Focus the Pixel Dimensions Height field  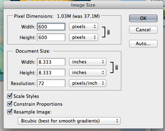tap(51, 37)
